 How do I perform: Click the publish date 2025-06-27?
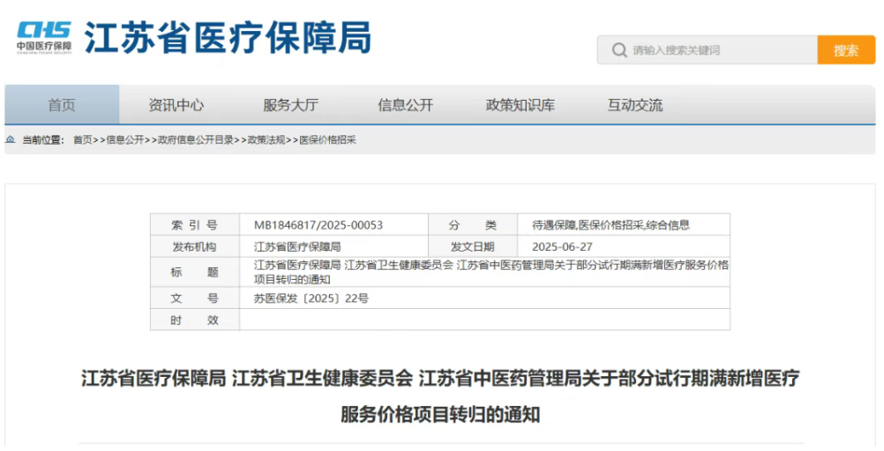click(562, 247)
